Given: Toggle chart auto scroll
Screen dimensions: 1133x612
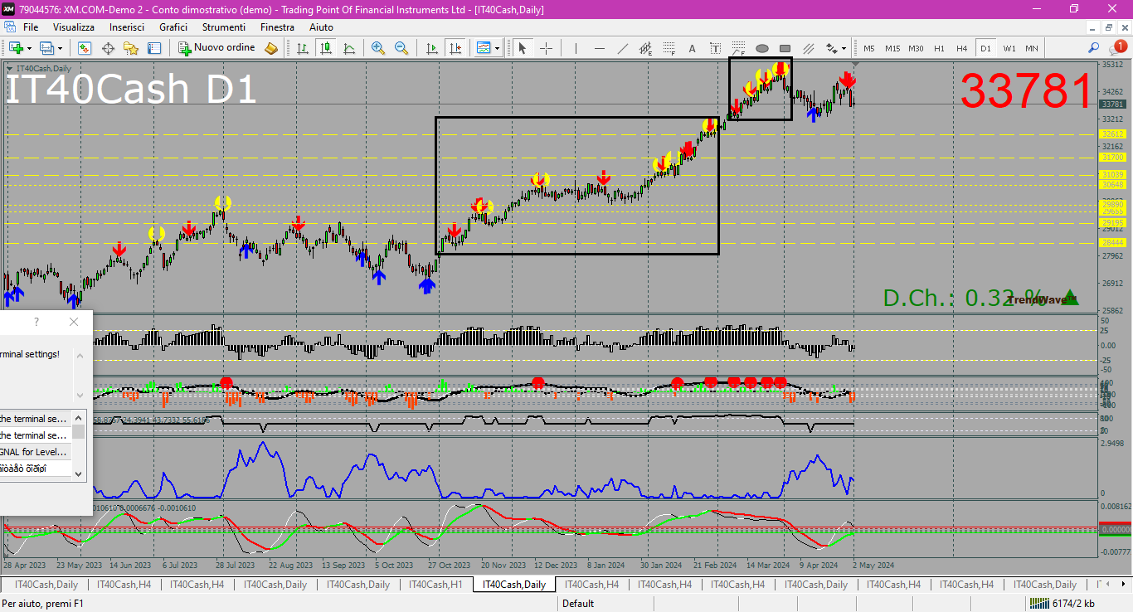Looking at the screenshot, I should 431,48.
